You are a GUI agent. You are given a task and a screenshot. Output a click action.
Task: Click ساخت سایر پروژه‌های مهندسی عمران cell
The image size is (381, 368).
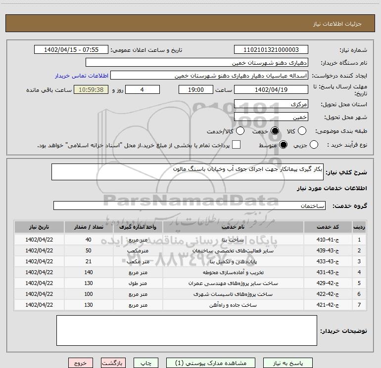pyautogui.click(x=233, y=283)
